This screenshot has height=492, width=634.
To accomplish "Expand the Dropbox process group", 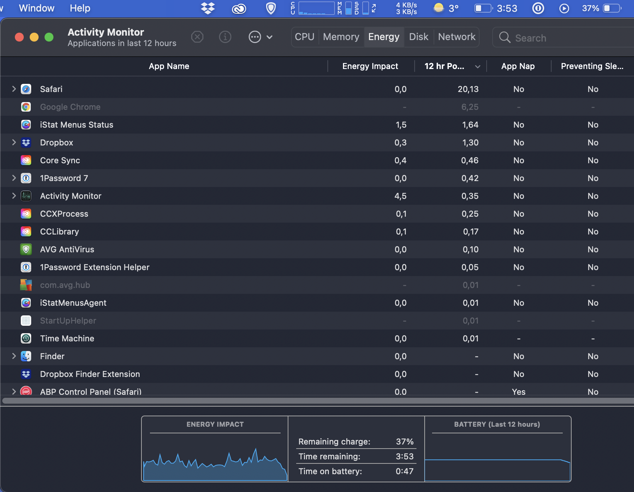I will tap(14, 142).
